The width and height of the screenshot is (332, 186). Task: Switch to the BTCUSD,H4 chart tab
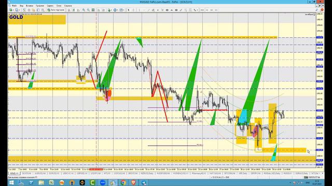(x=230, y=174)
